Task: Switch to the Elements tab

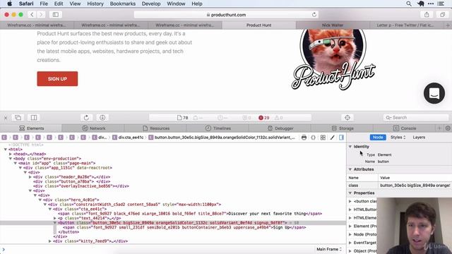Action: click(31, 128)
